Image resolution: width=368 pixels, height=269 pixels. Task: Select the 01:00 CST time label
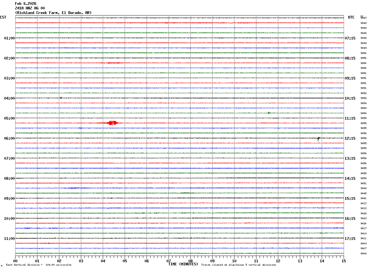click(x=9, y=38)
